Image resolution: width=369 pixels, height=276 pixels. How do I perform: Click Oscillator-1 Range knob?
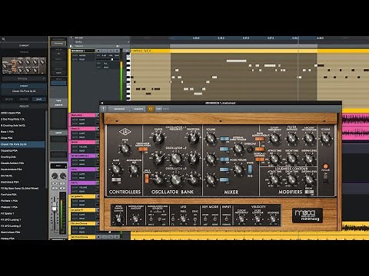(158, 138)
